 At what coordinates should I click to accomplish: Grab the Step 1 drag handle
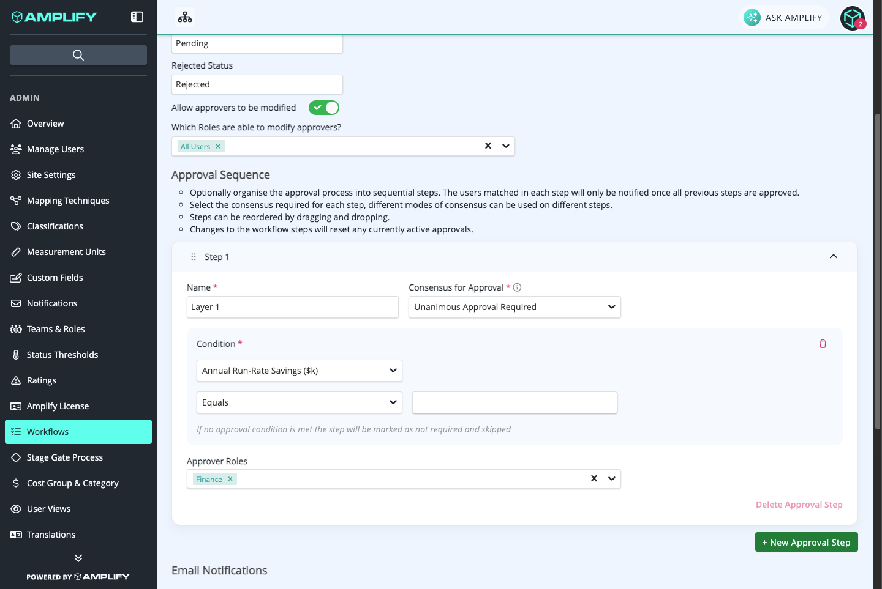coord(194,257)
